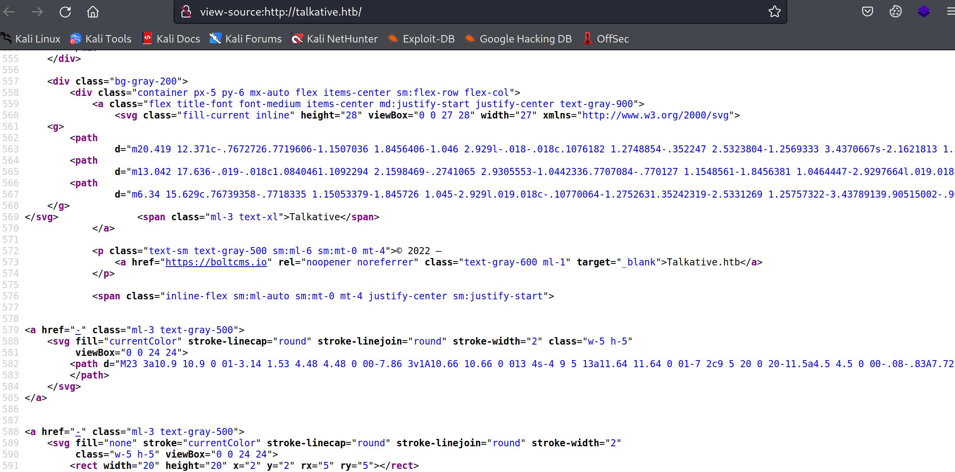Go to the home page icon
Screen dimensions: 955x472
93,12
